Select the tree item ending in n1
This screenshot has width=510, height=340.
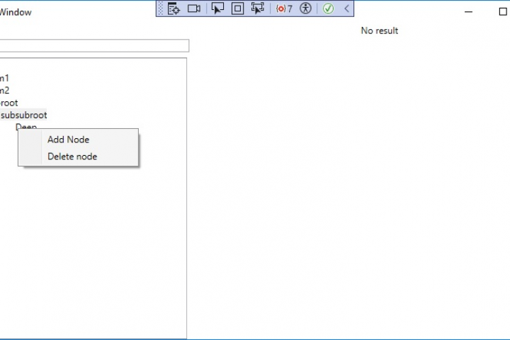[x=4, y=79]
